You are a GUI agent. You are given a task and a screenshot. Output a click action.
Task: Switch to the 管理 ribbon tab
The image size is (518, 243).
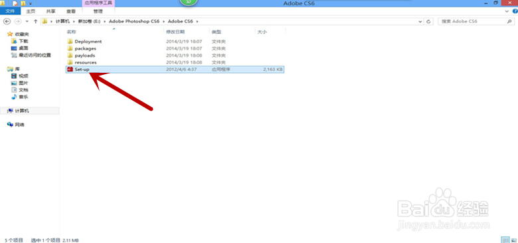98,11
